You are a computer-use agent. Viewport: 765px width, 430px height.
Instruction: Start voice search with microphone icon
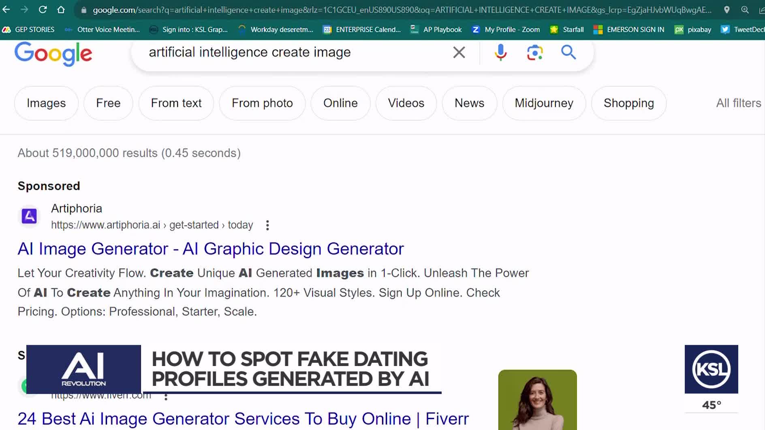click(500, 52)
